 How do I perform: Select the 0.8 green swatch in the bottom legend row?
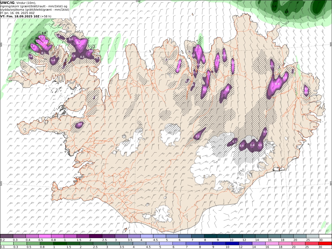point(46,243)
